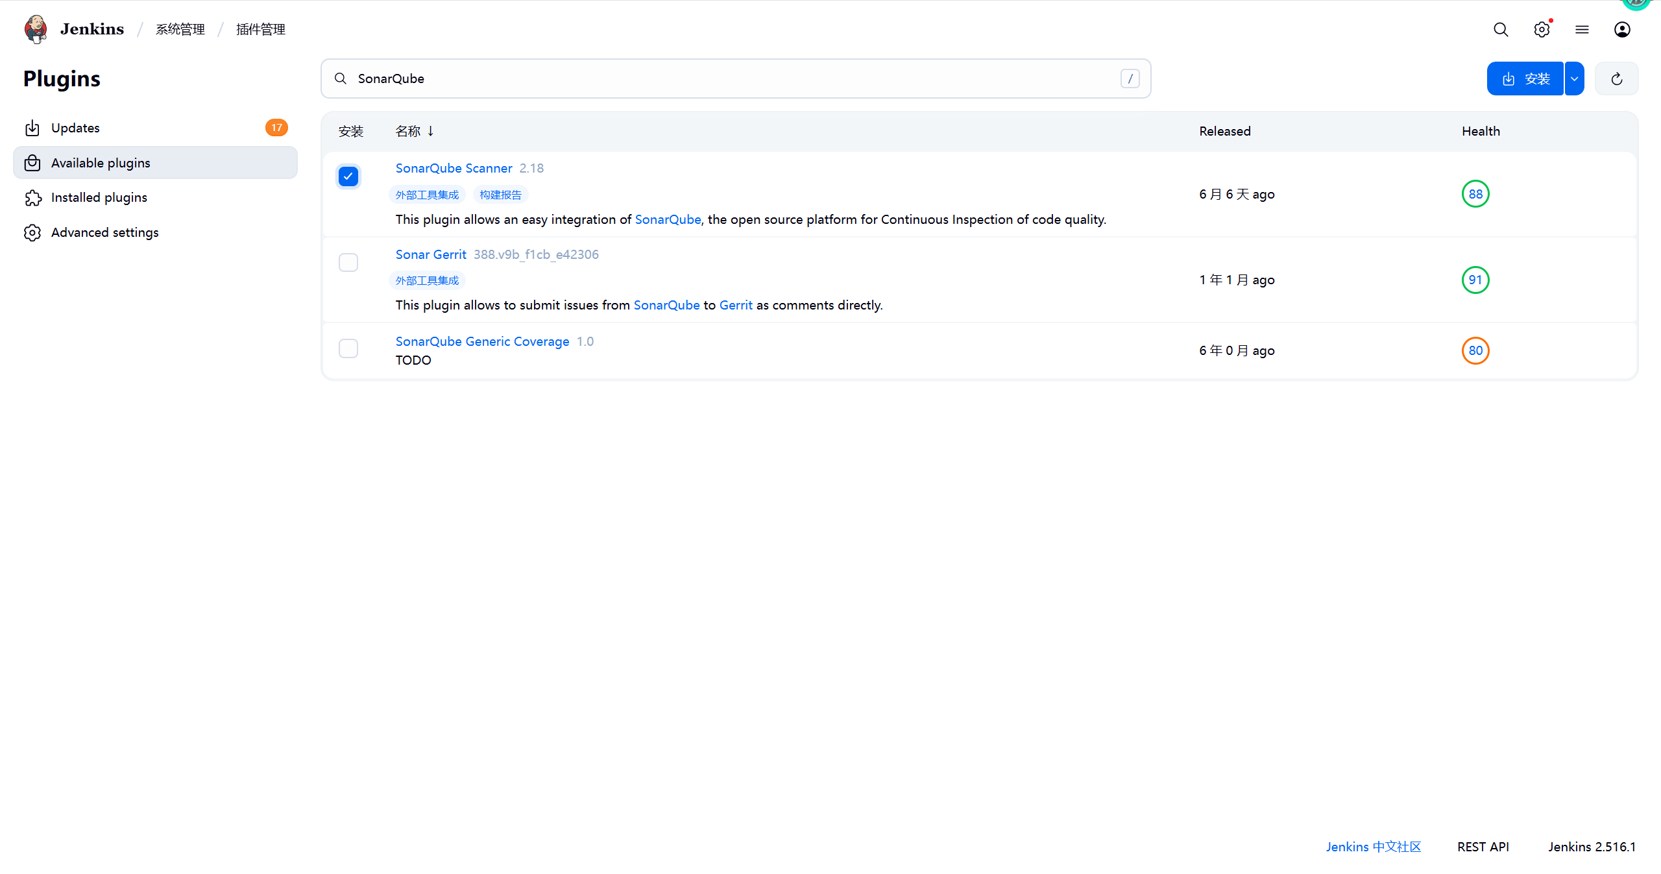This screenshot has width=1661, height=874.
Task: Open Advanced settings section
Action: coord(155,232)
